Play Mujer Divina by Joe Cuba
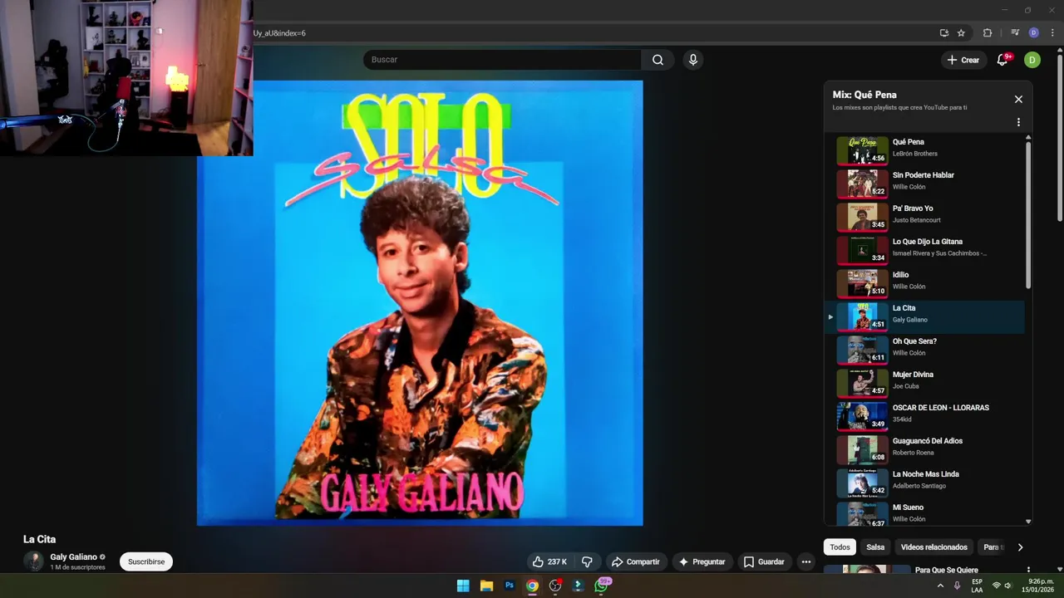 (924, 383)
